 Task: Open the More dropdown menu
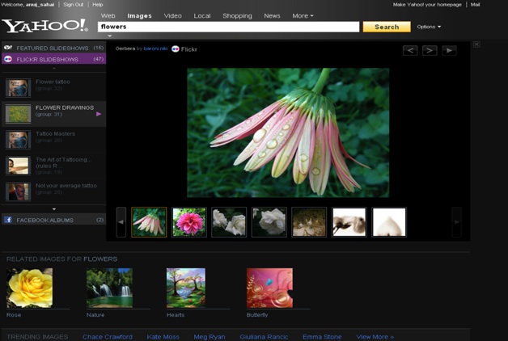click(303, 15)
